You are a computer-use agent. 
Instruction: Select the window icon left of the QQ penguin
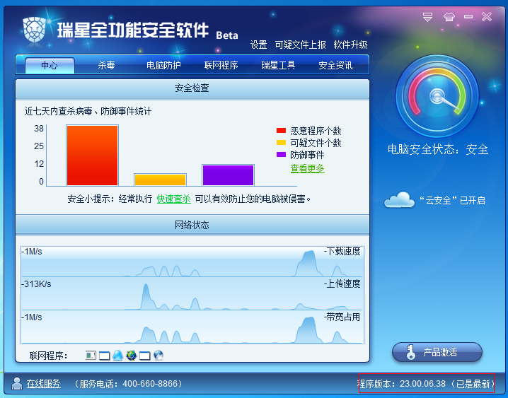click(x=104, y=356)
